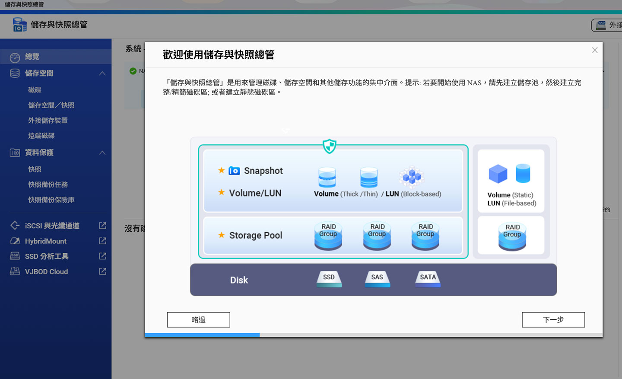Image resolution: width=622 pixels, height=379 pixels.
Task: Select 快照 under 資料保護
Action: pyautogui.click(x=35, y=169)
